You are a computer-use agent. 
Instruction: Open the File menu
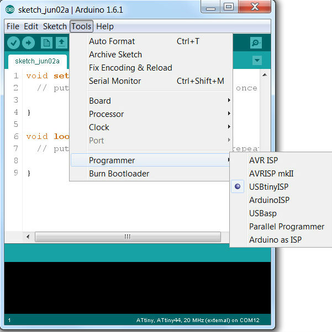click(x=13, y=26)
